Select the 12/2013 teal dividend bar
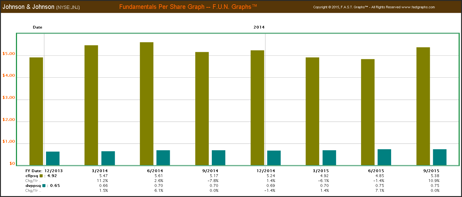The width and height of the screenshot is (462, 197). [x=53, y=158]
